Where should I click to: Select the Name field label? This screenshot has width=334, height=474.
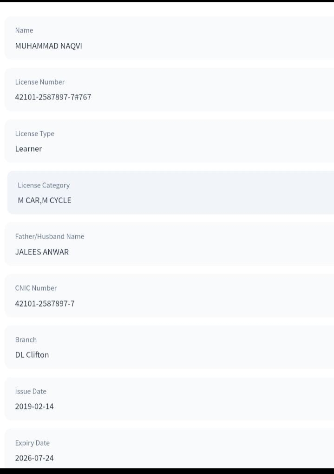24,30
